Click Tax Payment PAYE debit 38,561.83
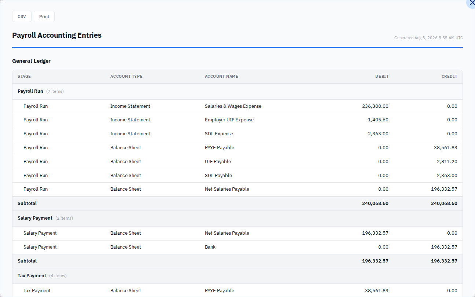The height and width of the screenshot is (297, 475). tap(377, 291)
